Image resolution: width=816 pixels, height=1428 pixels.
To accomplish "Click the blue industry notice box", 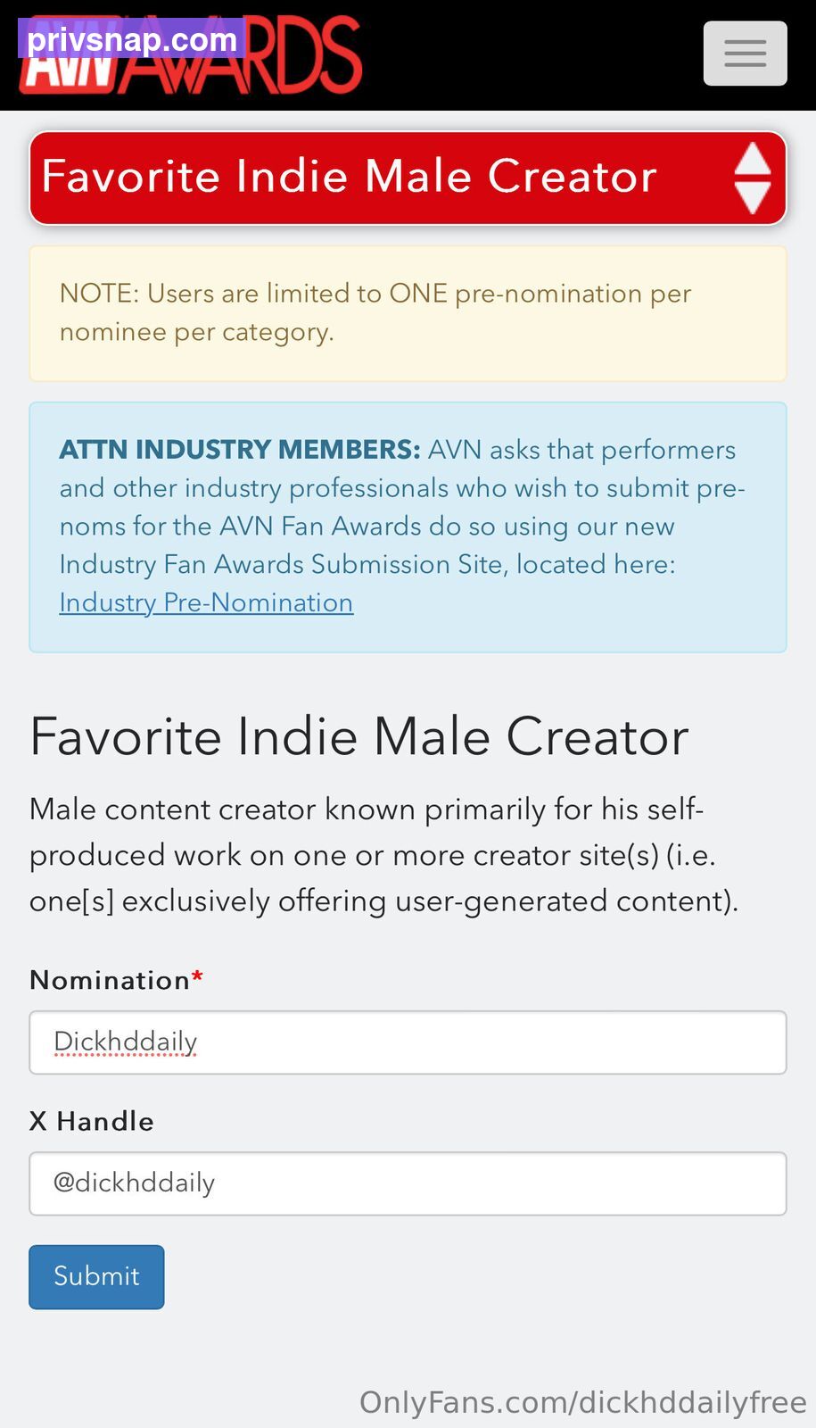I will click(408, 527).
